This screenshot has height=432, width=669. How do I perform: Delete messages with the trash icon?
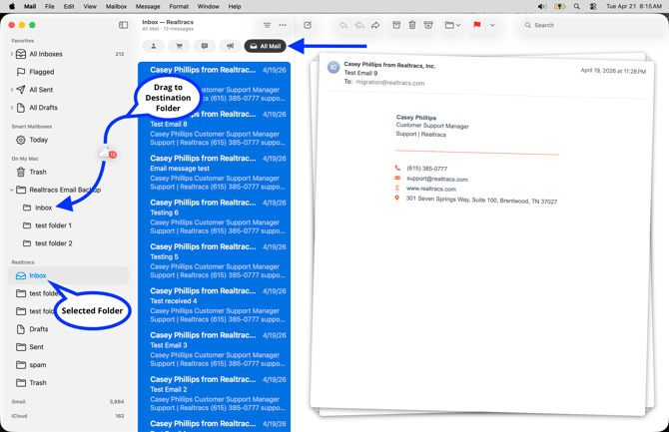[x=412, y=25]
